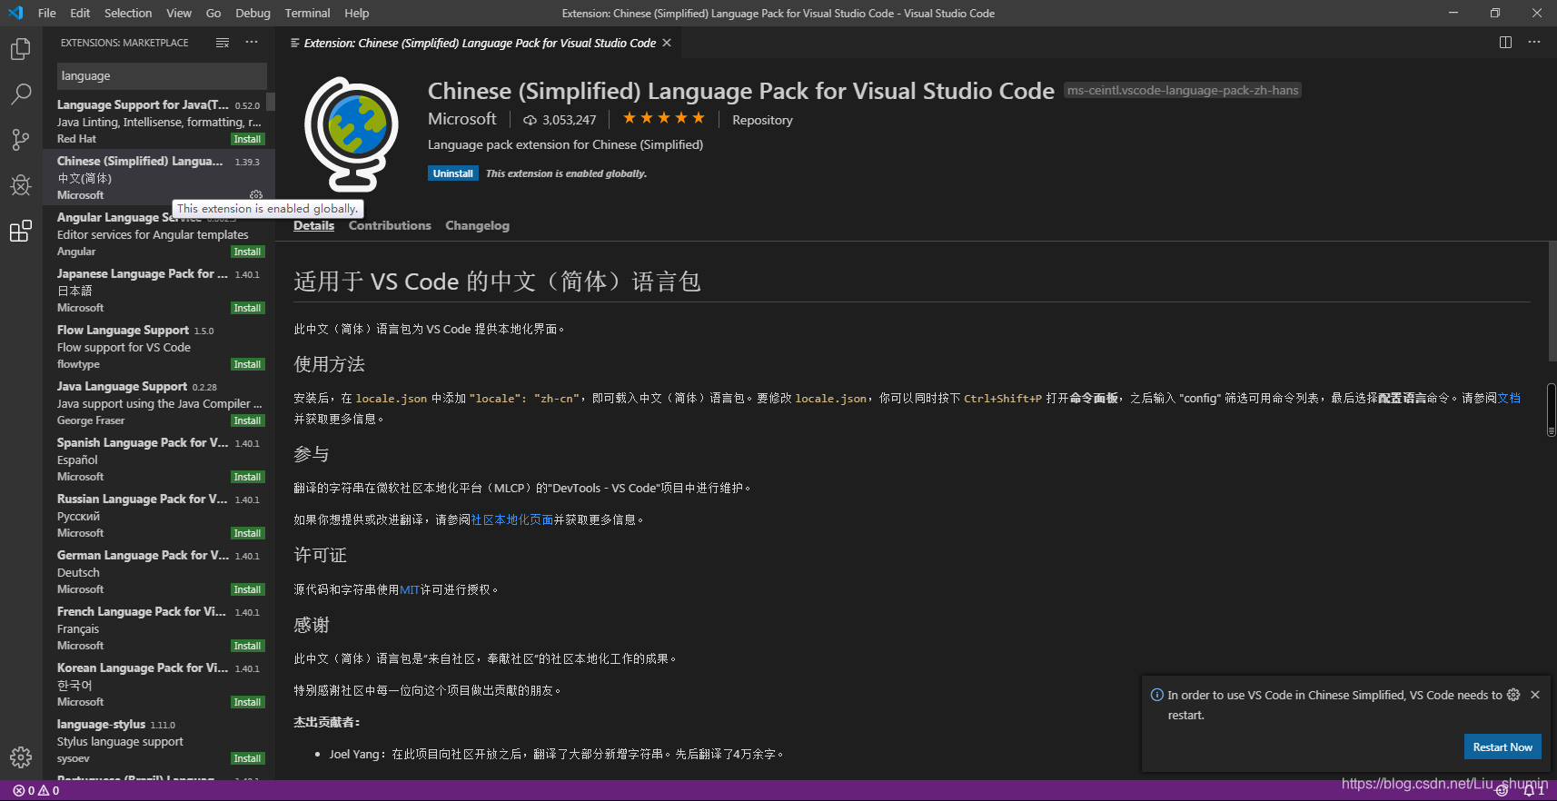Switch to the Changelog tab

coord(477,225)
